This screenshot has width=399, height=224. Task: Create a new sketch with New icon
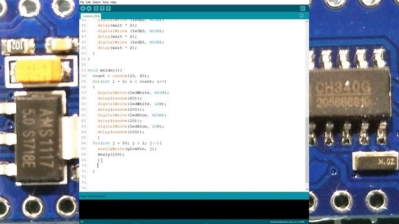pyautogui.click(x=96, y=8)
